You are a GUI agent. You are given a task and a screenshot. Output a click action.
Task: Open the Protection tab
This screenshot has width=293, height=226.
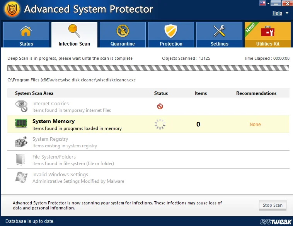click(x=171, y=35)
